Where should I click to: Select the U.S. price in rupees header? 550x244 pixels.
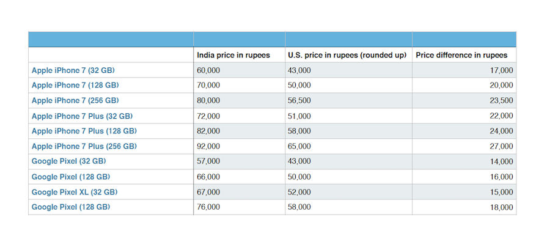[x=347, y=55]
